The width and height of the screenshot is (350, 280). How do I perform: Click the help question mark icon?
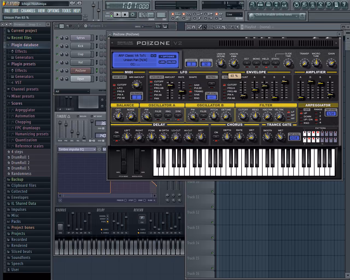click(x=344, y=5)
